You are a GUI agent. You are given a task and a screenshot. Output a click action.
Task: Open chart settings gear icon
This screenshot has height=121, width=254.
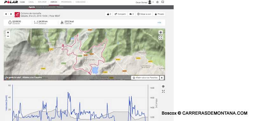pyautogui.click(x=163, y=86)
